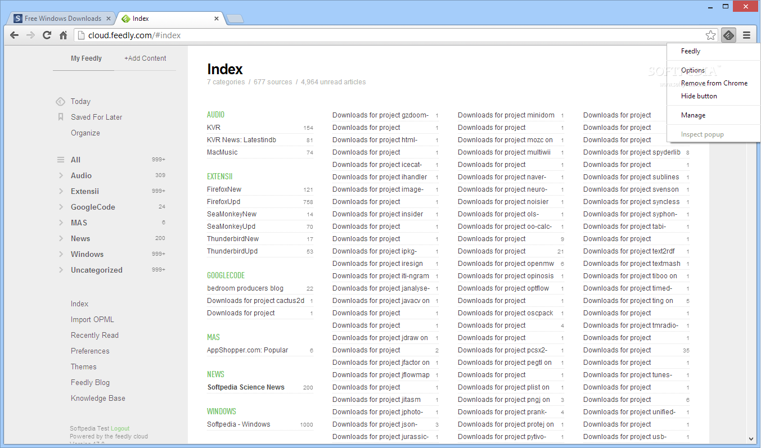Click the browser forward arrow

tap(30, 35)
